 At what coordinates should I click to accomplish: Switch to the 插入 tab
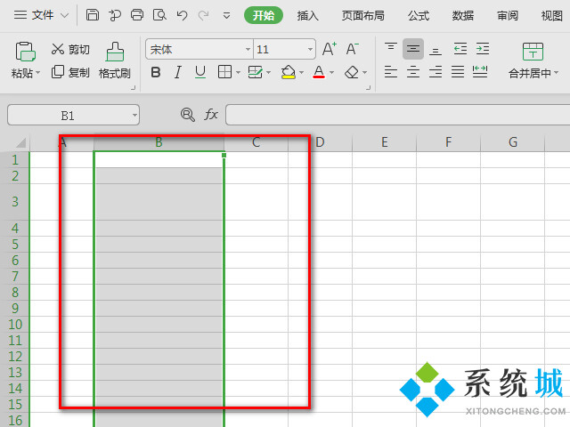pos(308,15)
